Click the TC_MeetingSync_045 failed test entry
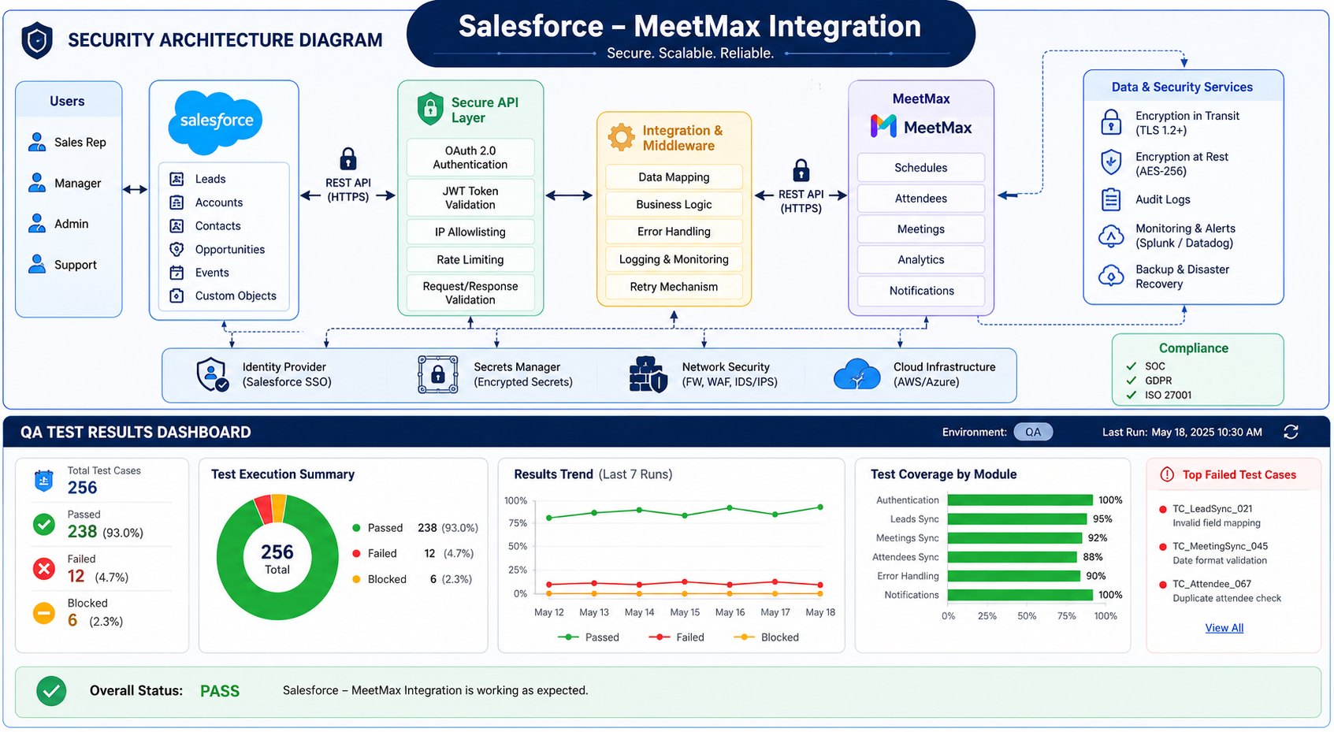Screen dimensions: 1334x732 click(1221, 553)
